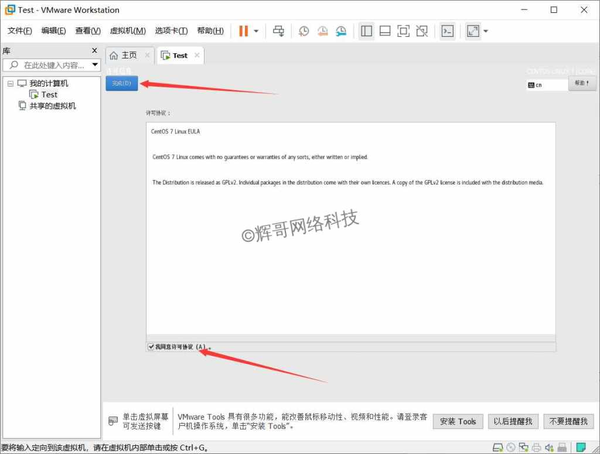Open the 查看(V) menu
The width and height of the screenshot is (600, 454).
(x=88, y=31)
